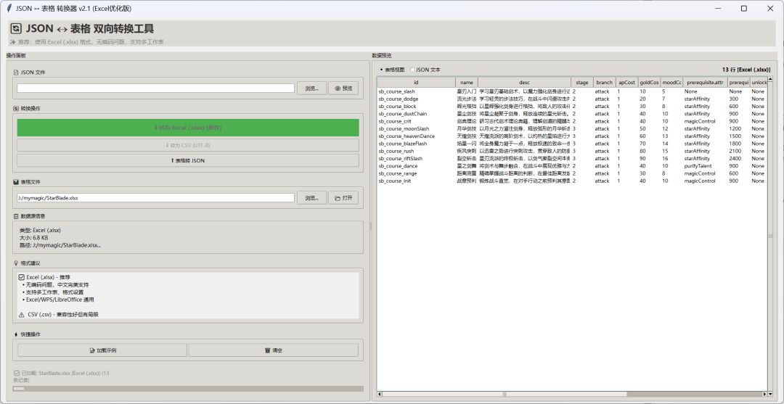Click the table file path field J:/mymagic/StarBlade.xlsx
Viewport: 784px width, 404px height.
coord(155,198)
